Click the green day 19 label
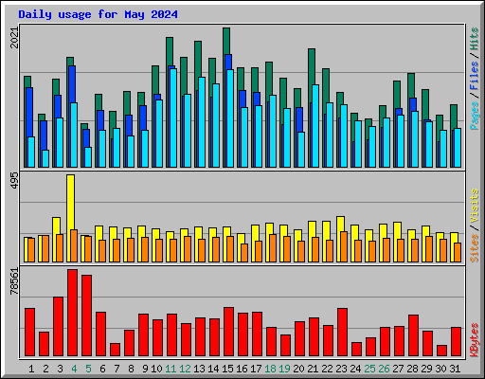485x379 pixels. [x=284, y=369]
